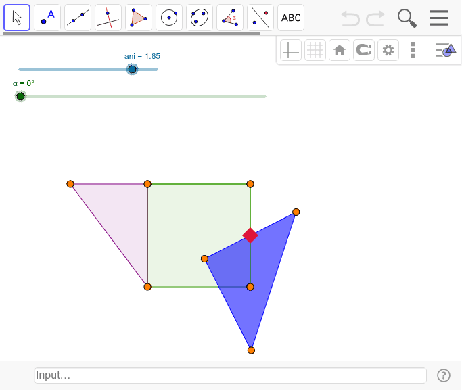Click the alpha slider track
Image resolution: width=462 pixels, height=391 pixels.
tap(141, 96)
